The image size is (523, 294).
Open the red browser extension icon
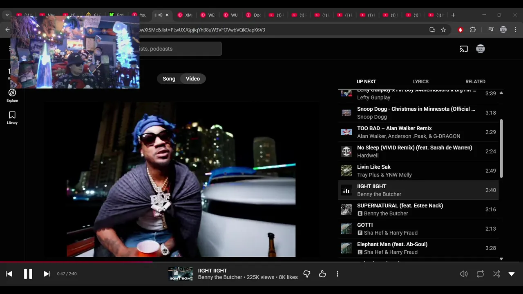coord(460,30)
